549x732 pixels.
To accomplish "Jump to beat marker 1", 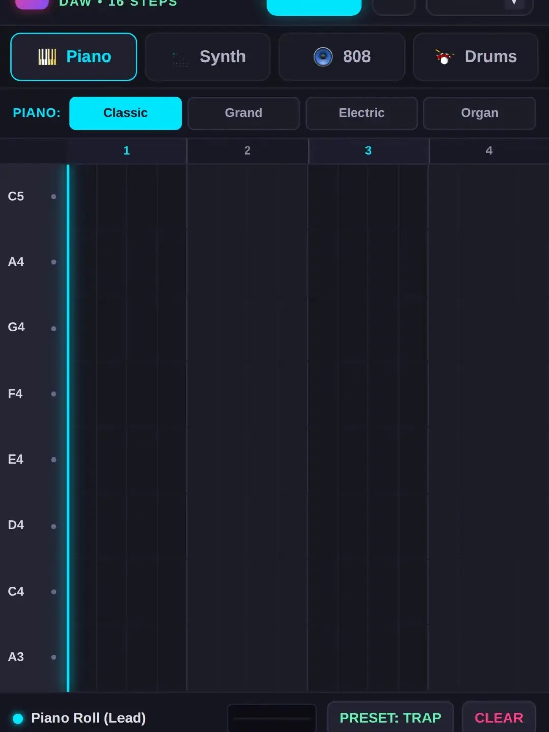I will 127,150.
